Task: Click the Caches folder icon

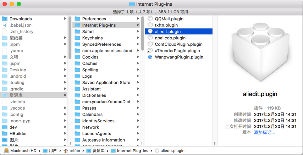Action: (77, 63)
